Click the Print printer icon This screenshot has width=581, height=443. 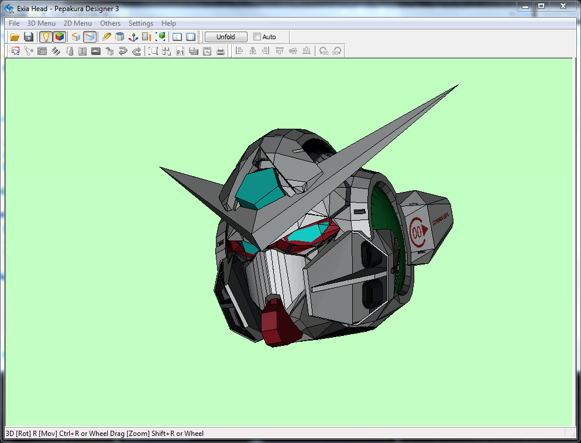tap(221, 51)
